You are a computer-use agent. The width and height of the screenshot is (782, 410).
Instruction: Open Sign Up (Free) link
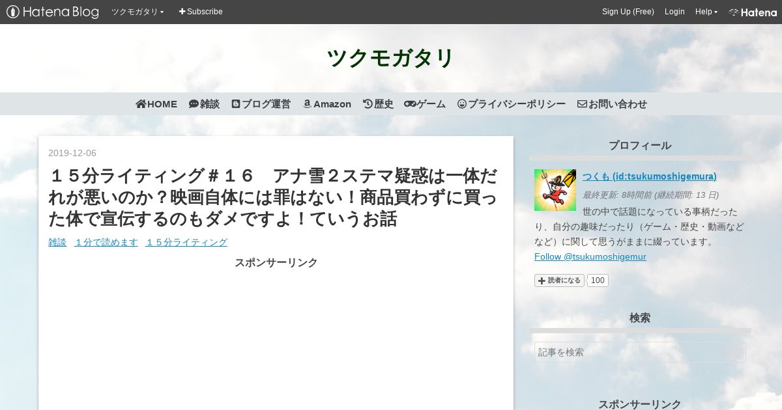click(x=628, y=12)
